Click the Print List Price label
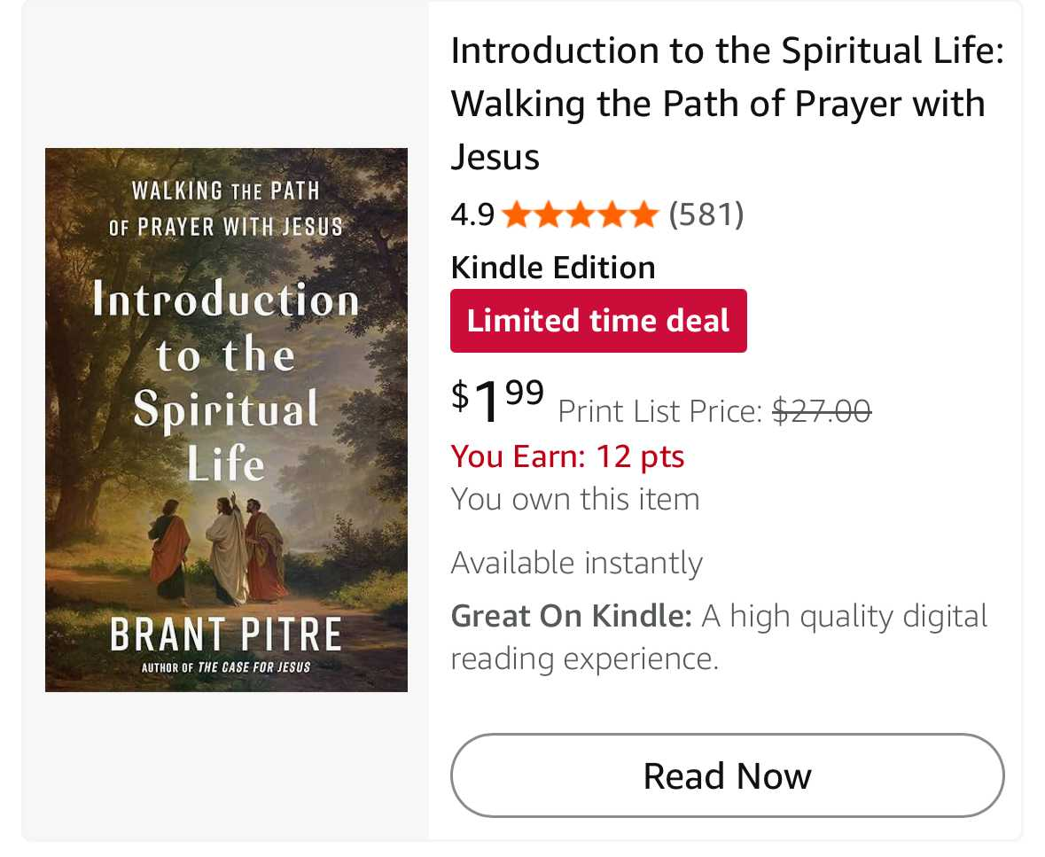Image resolution: width=1045 pixels, height=857 pixels. click(659, 411)
